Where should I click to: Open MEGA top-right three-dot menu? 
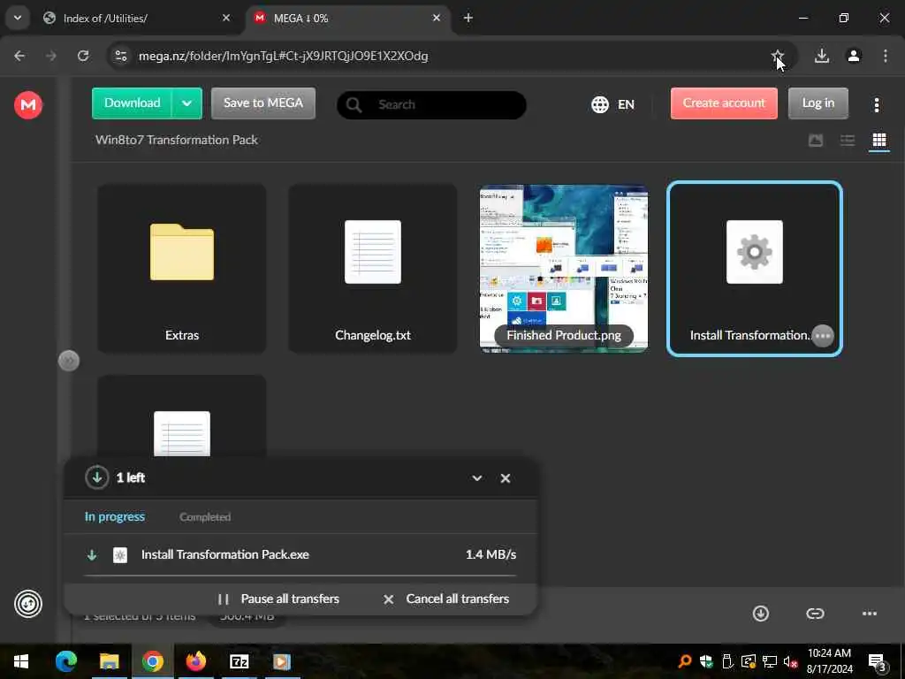[x=876, y=104]
